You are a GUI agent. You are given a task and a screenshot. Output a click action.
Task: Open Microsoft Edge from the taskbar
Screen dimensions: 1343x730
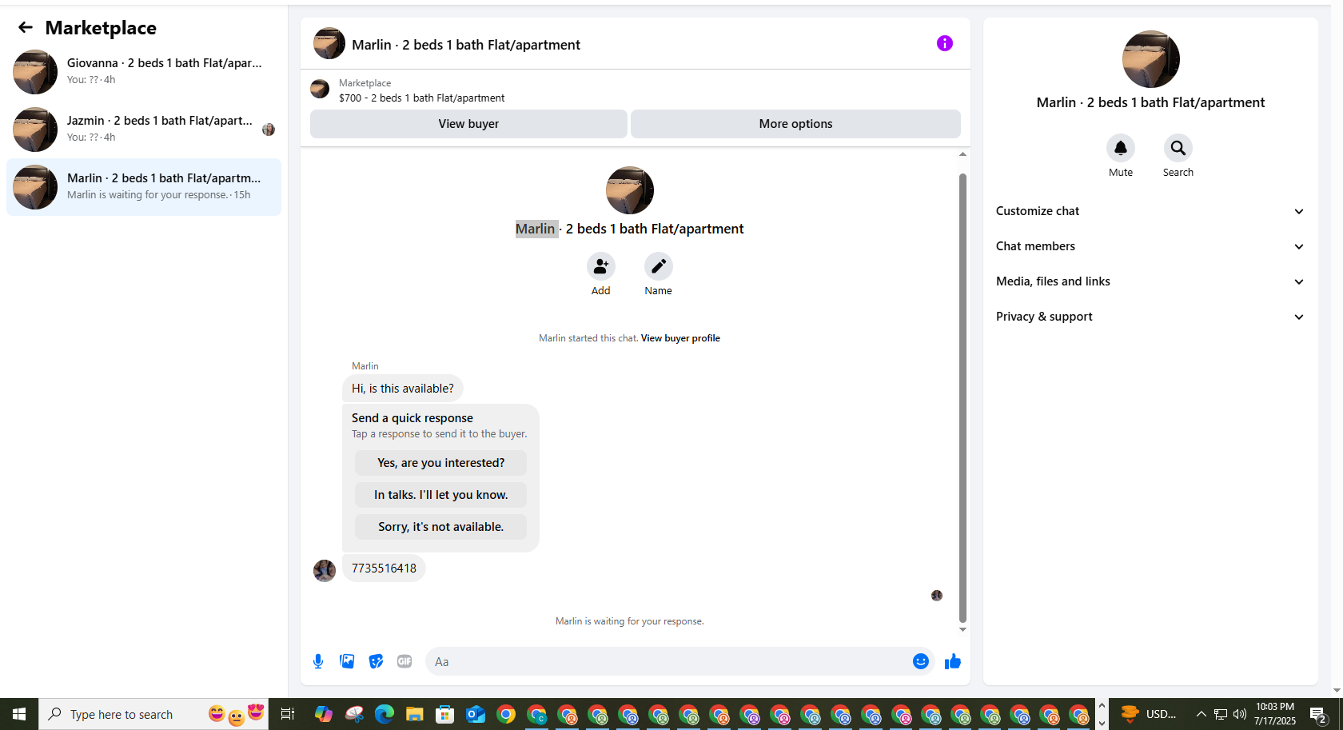(x=385, y=714)
